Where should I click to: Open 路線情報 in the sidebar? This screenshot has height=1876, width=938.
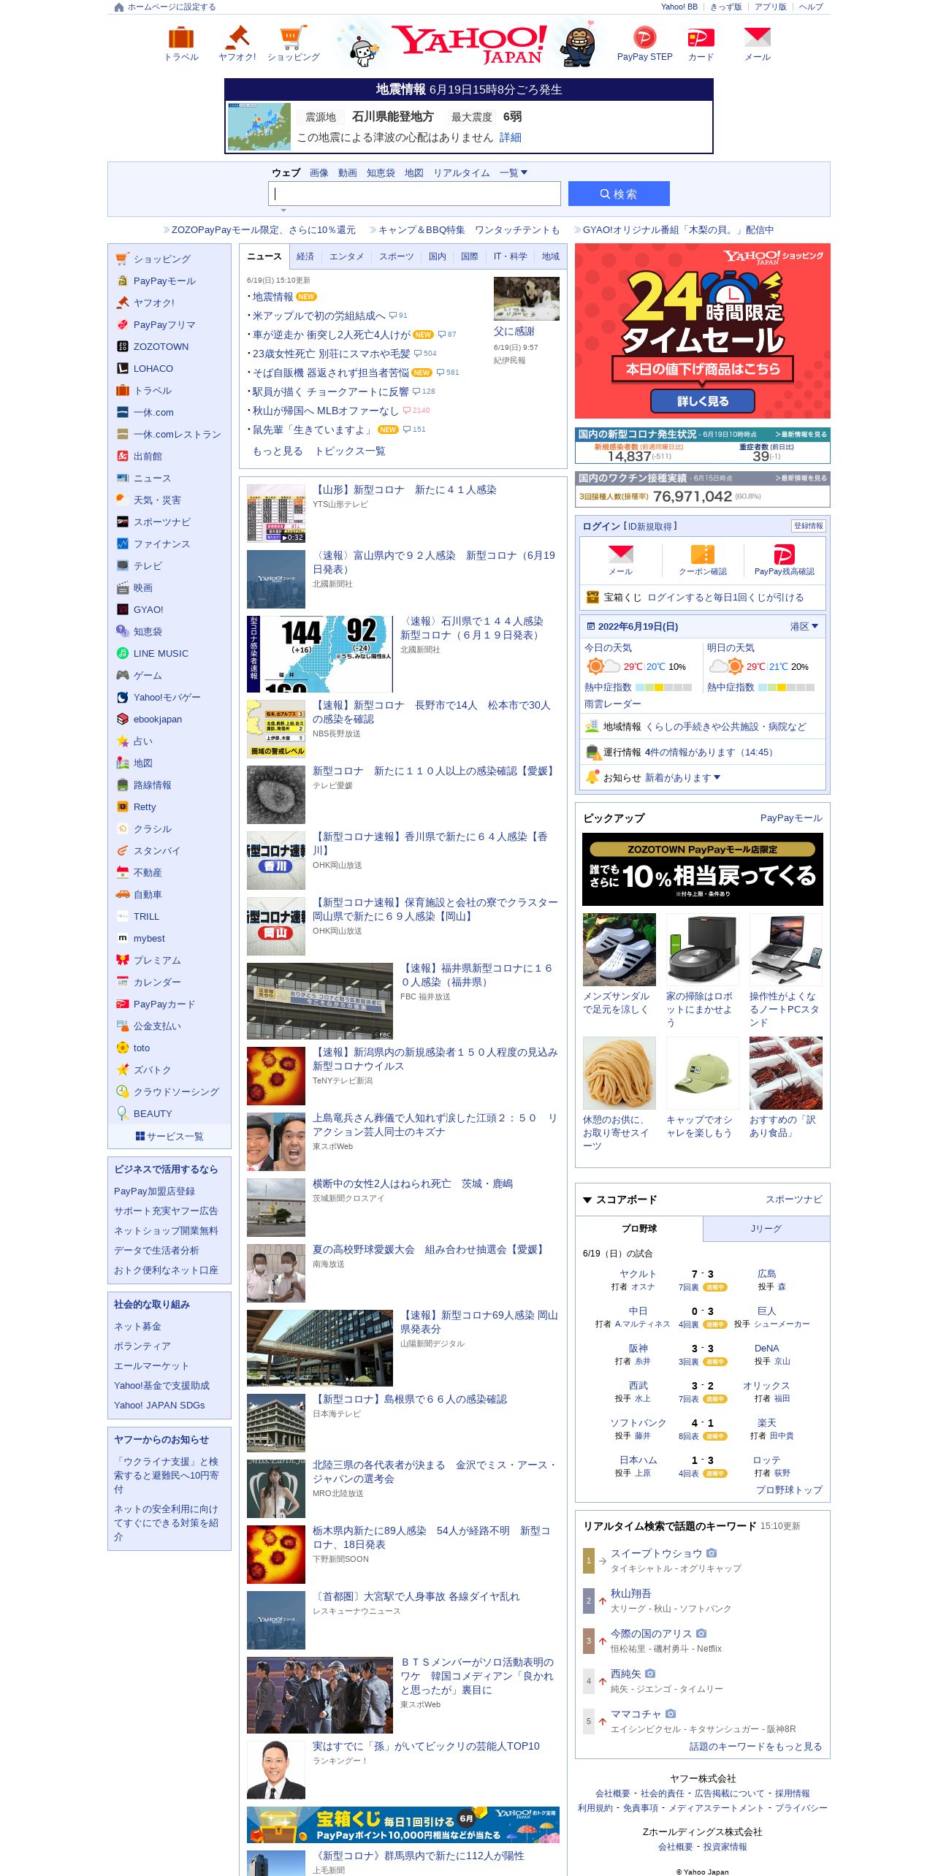tap(152, 785)
